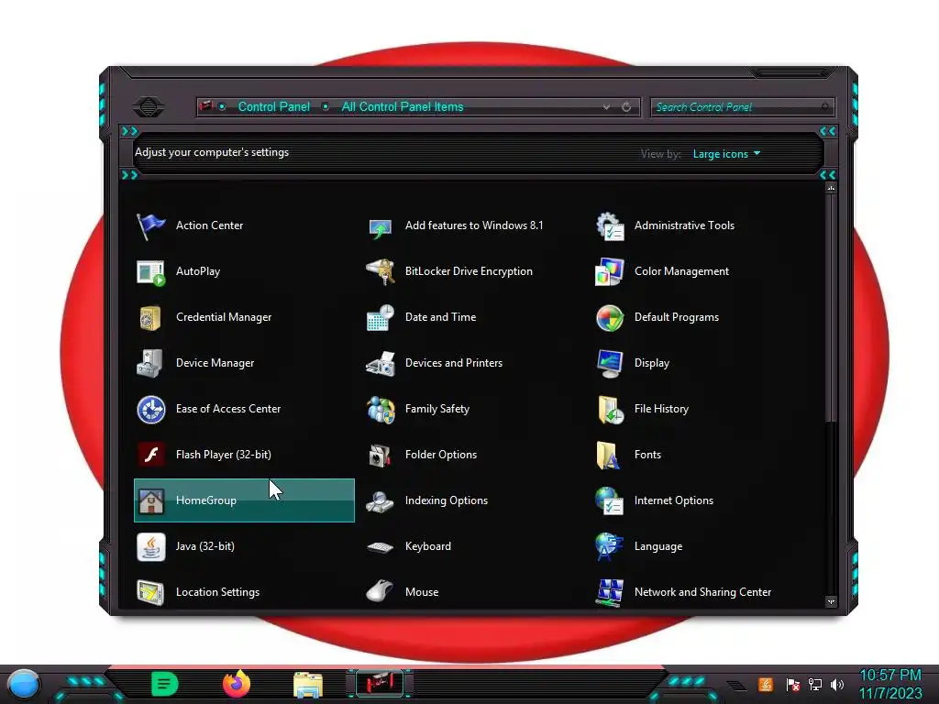The width and height of the screenshot is (939, 704).
Task: Open the AutoPlay icon
Action: click(151, 271)
